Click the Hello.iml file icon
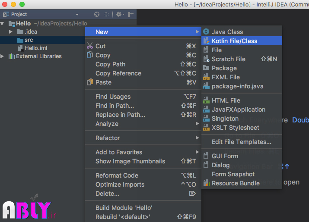The image size is (309, 222). click(x=20, y=48)
